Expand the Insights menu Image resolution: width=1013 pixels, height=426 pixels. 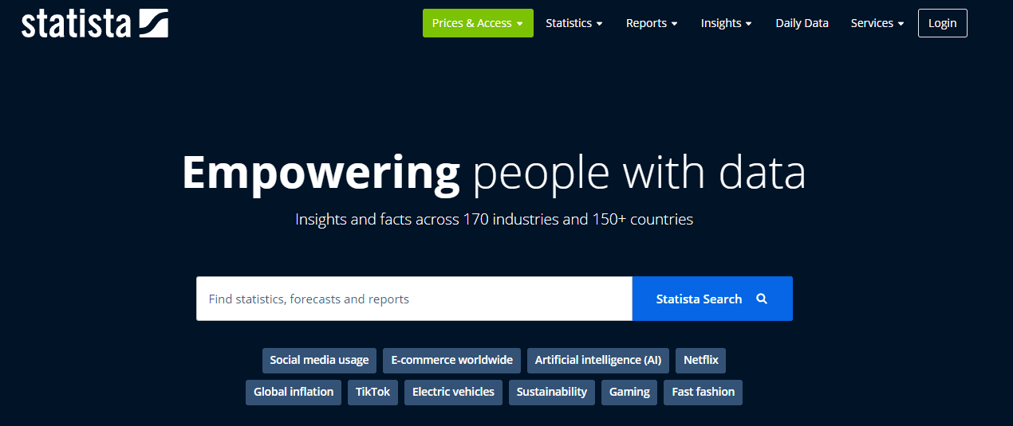tap(727, 23)
